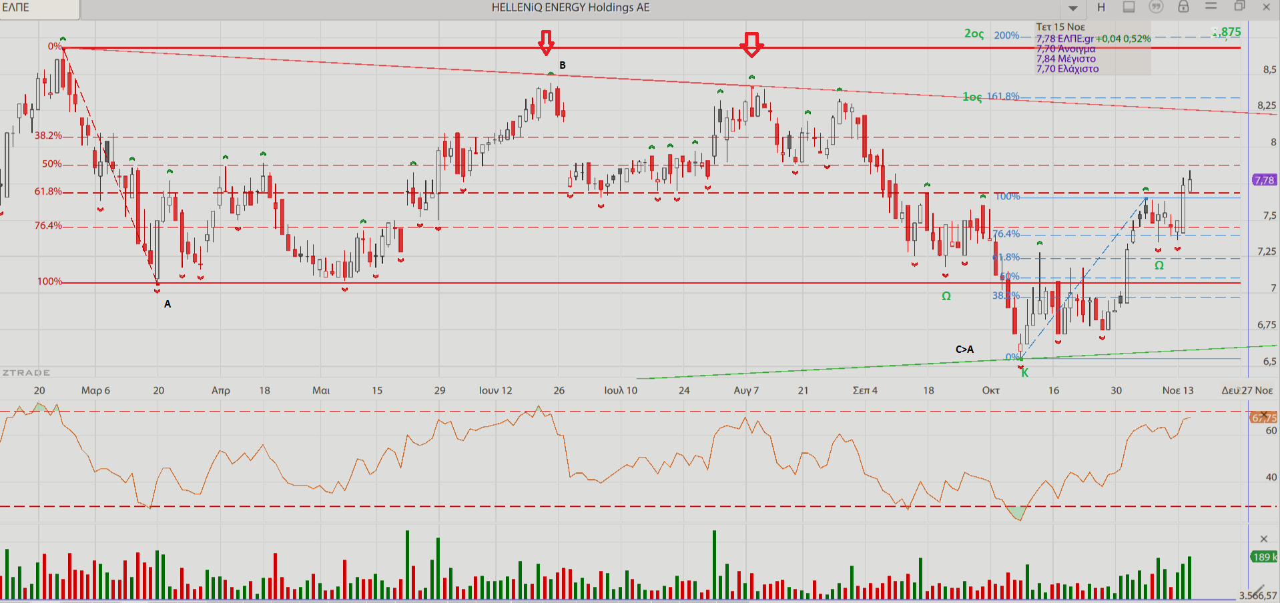This screenshot has height=603, width=1280.
Task: Click the 'Ιουν 12' date axis label
Action: pyautogui.click(x=495, y=390)
